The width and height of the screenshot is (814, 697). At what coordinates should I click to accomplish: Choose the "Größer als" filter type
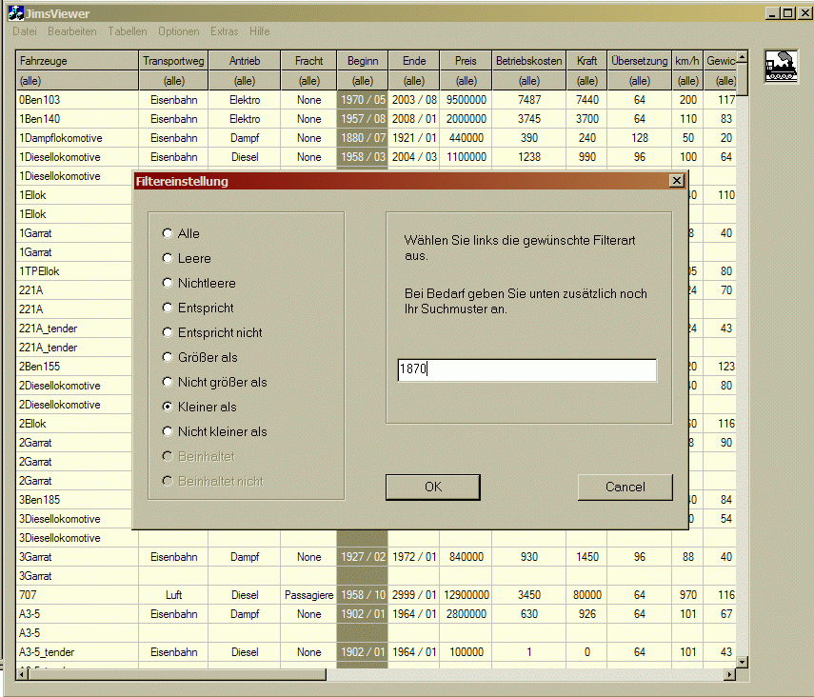coord(169,357)
